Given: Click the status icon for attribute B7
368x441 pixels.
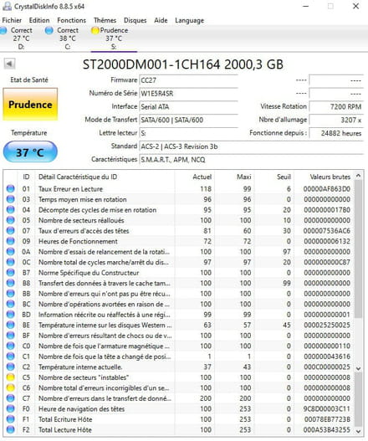Looking at the screenshot, I should point(10,273).
